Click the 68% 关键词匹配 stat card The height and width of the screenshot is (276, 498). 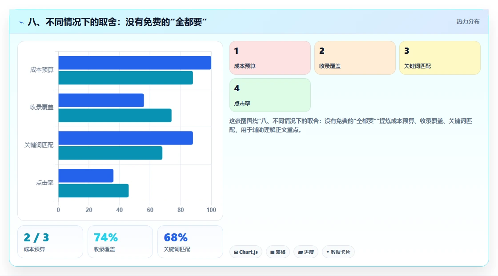click(190, 242)
